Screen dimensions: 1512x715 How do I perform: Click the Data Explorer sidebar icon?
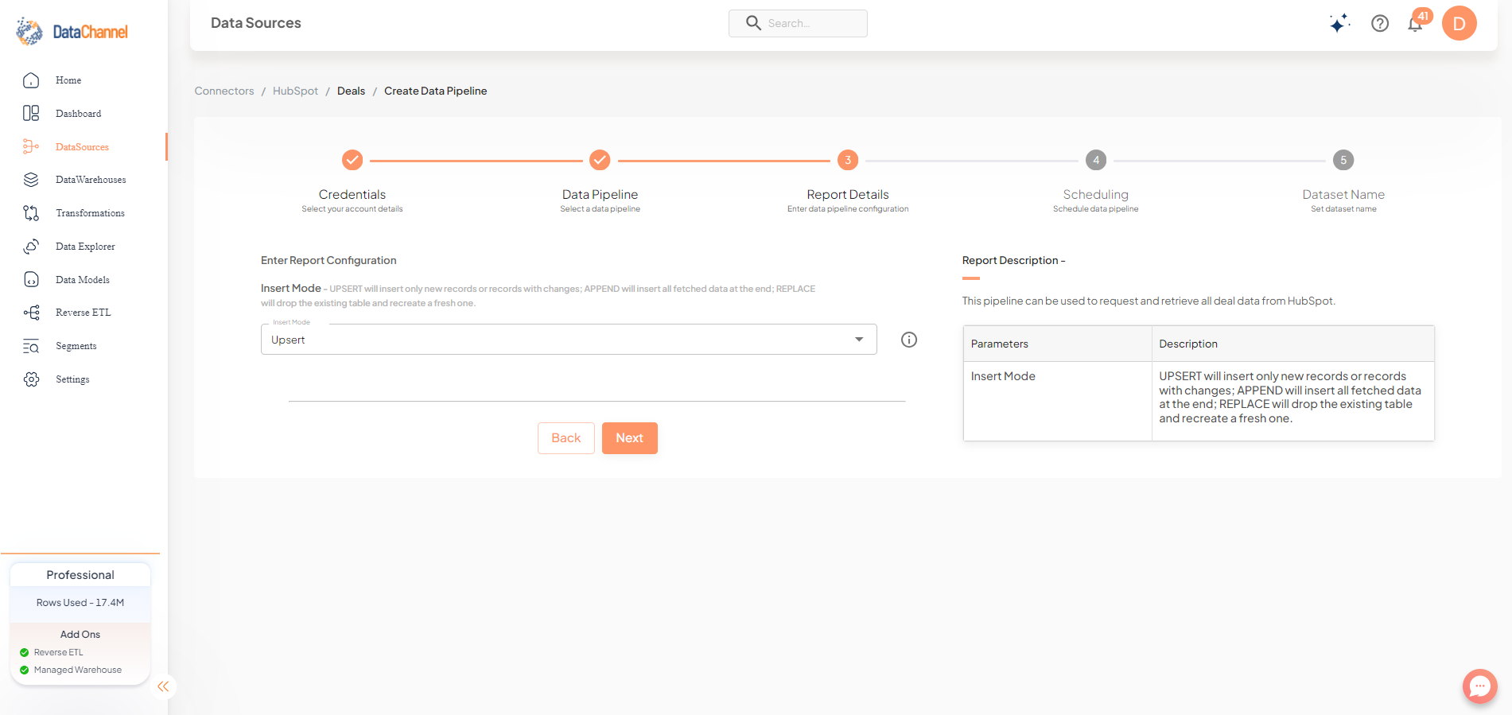pos(31,247)
